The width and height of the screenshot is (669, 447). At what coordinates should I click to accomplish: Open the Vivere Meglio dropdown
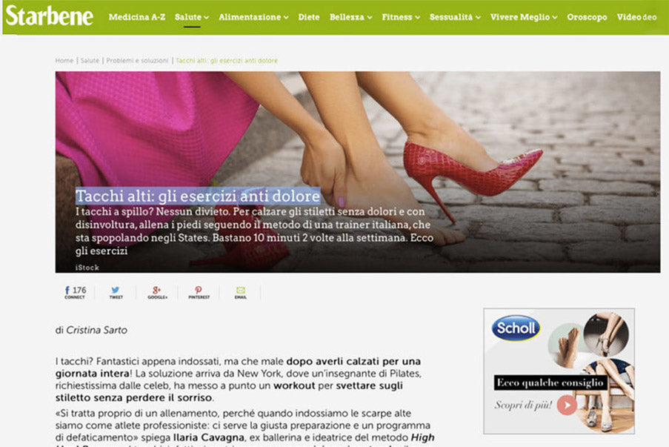[524, 17]
